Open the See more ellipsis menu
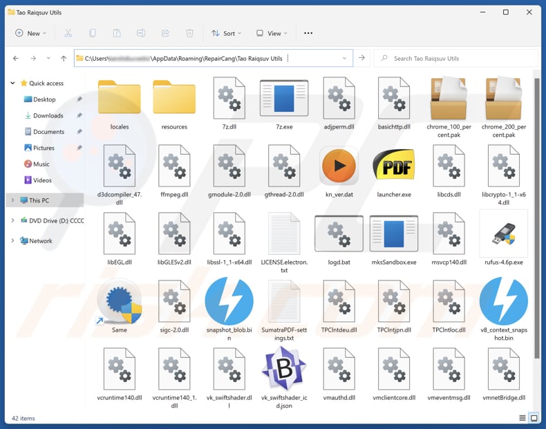The image size is (546, 429). 308,33
